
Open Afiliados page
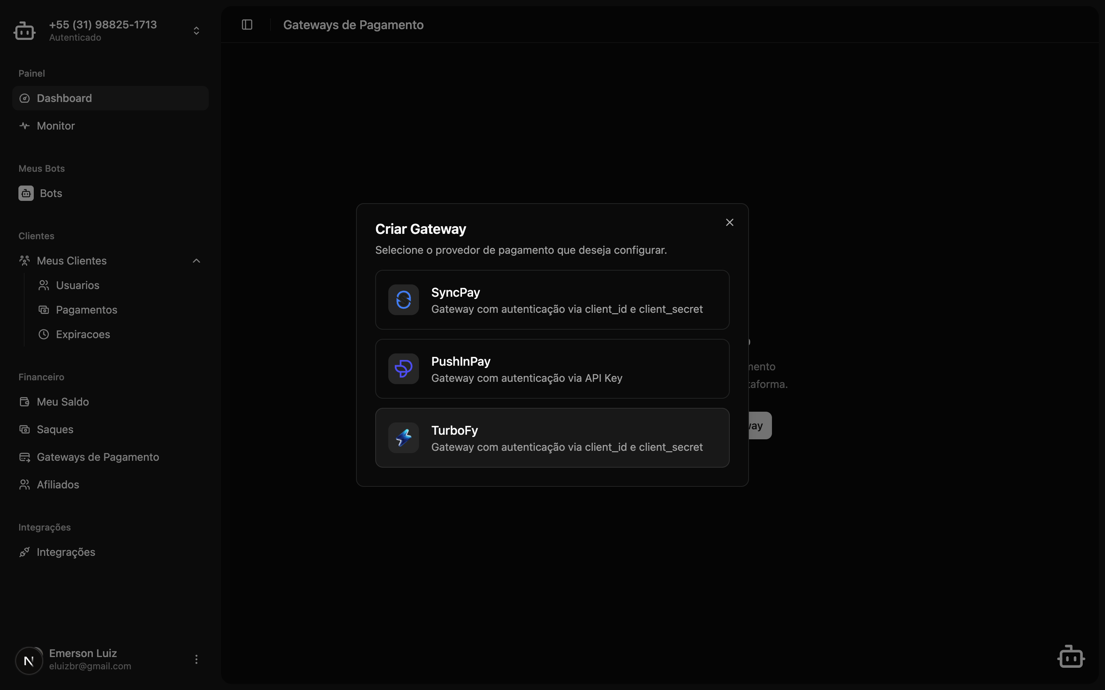[110, 485]
